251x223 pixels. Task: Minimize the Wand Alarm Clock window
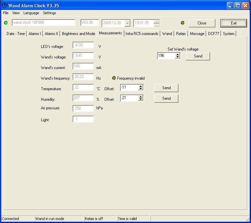(x=230, y=6)
